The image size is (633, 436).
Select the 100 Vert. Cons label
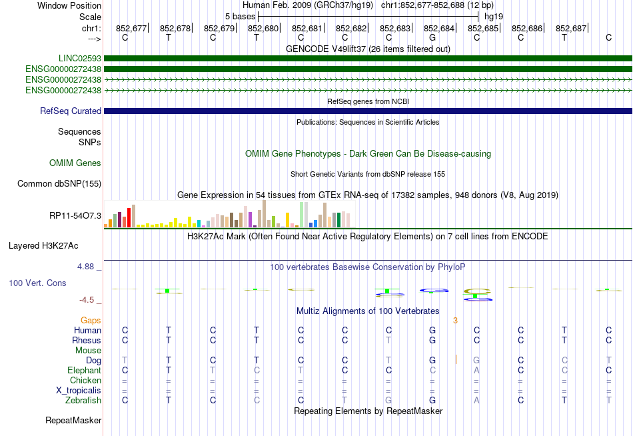click(37, 283)
